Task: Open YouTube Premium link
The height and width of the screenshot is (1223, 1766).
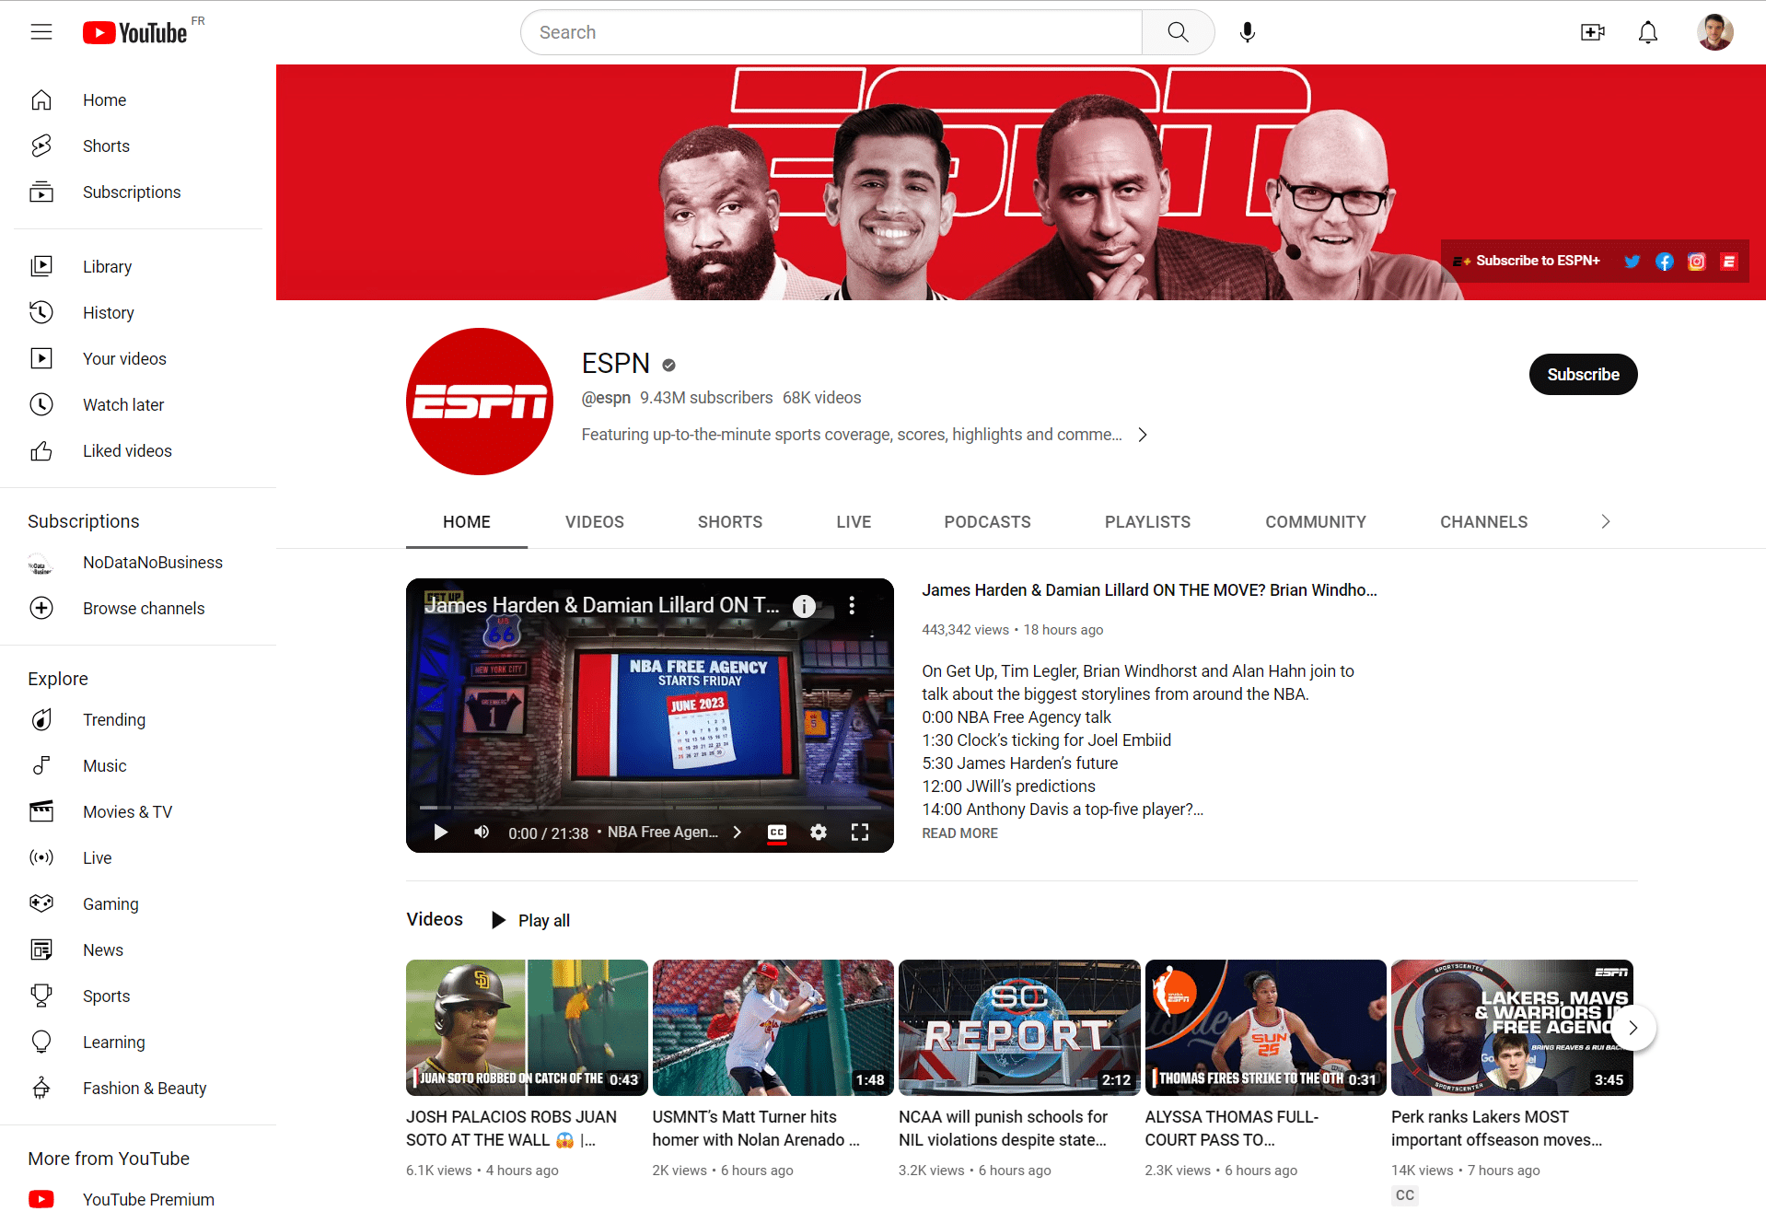Action: pos(138,1200)
